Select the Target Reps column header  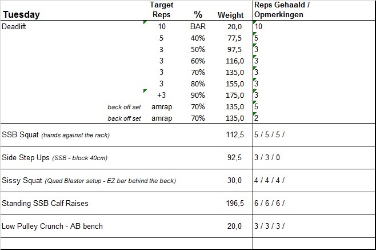pyautogui.click(x=161, y=10)
